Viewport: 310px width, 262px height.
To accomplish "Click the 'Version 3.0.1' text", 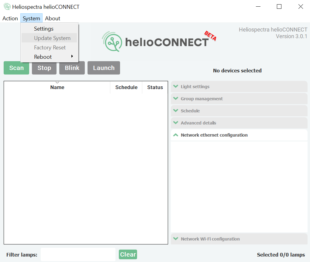I will coord(291,36).
